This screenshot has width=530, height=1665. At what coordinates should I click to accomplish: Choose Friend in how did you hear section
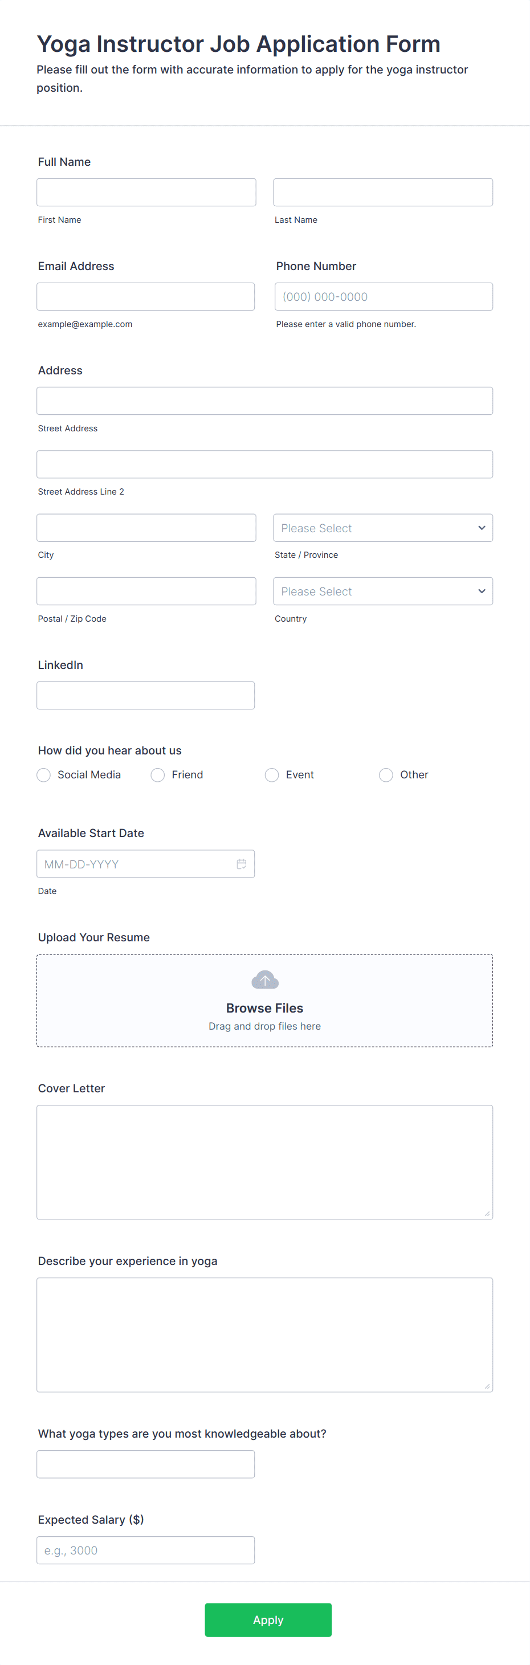[157, 774]
